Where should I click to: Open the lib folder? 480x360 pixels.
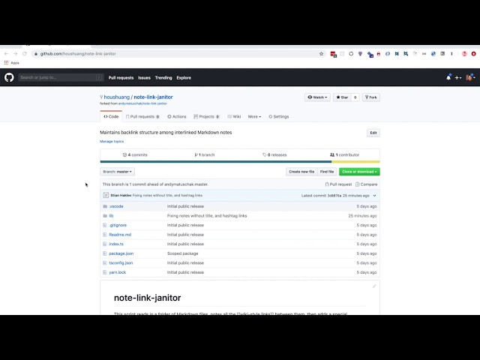[x=111, y=216]
